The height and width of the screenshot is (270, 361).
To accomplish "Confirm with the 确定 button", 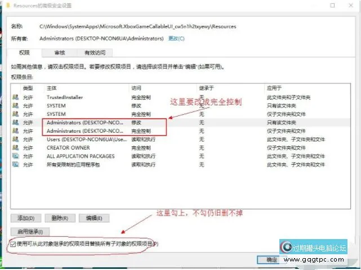I will (x=271, y=260).
